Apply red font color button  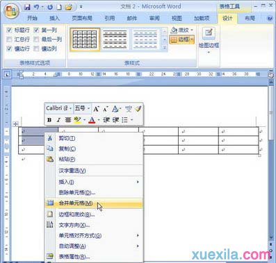(x=92, y=120)
